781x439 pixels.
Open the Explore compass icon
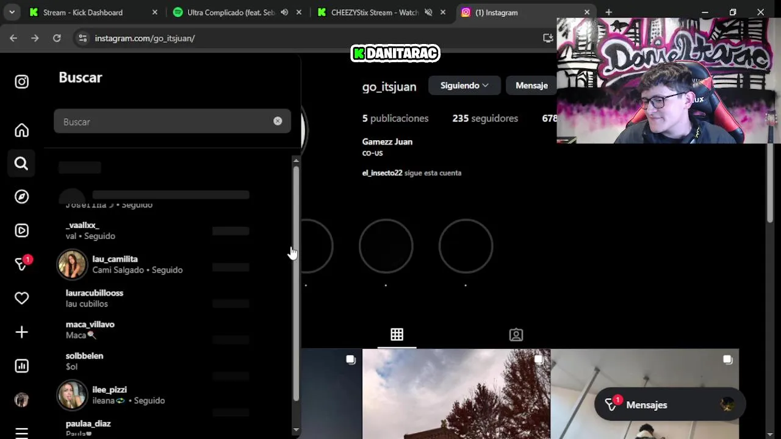21,196
